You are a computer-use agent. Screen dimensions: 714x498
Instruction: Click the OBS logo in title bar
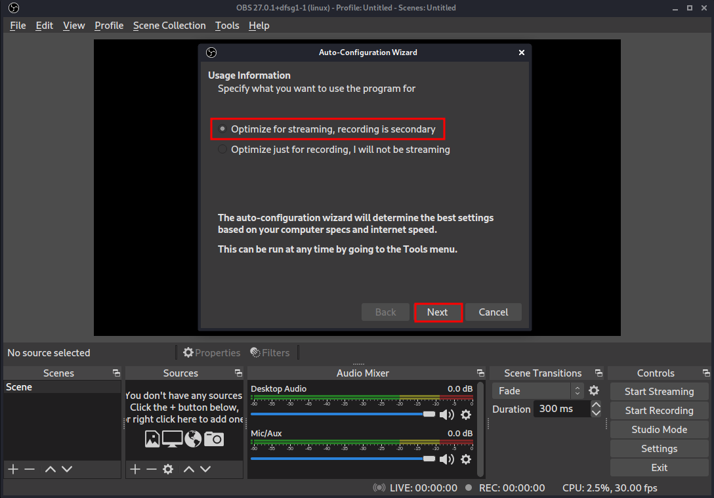pyautogui.click(x=14, y=8)
